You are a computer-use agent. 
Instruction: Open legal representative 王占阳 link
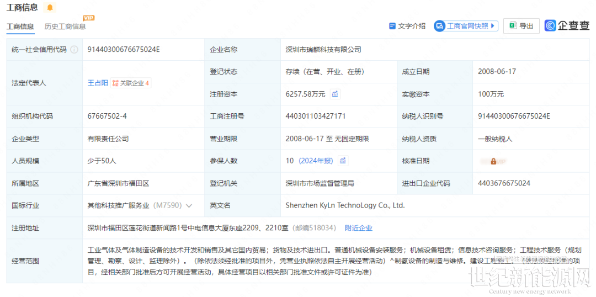[98, 83]
